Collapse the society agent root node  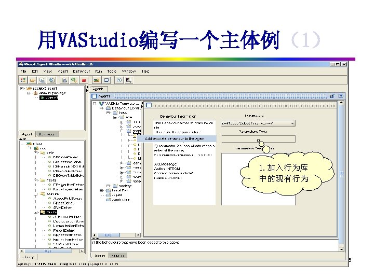point(22,88)
